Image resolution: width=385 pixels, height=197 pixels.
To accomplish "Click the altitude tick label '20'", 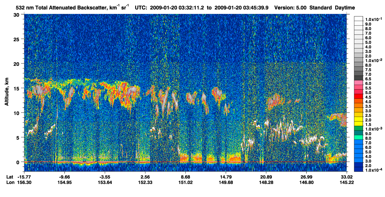I will [17, 64].
